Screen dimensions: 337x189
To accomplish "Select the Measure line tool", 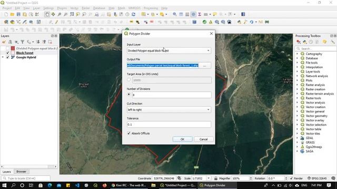I will click(x=206, y=14).
